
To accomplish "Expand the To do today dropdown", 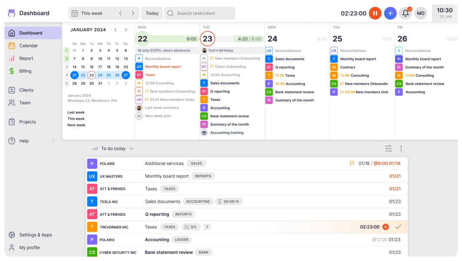I will pyautogui.click(x=113, y=148).
